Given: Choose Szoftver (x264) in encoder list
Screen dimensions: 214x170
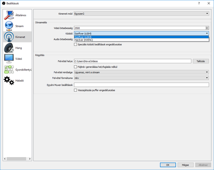Looking at the screenshot, I should click(x=141, y=37).
